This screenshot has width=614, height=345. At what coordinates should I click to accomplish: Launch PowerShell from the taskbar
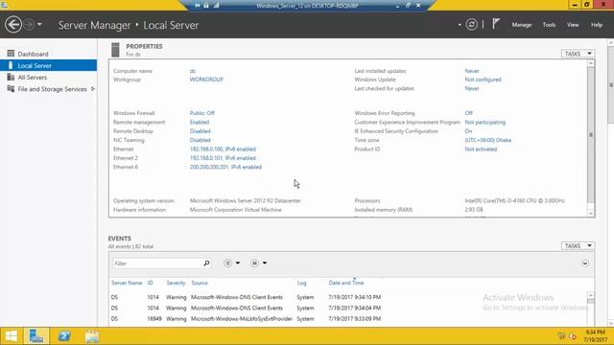(64, 336)
